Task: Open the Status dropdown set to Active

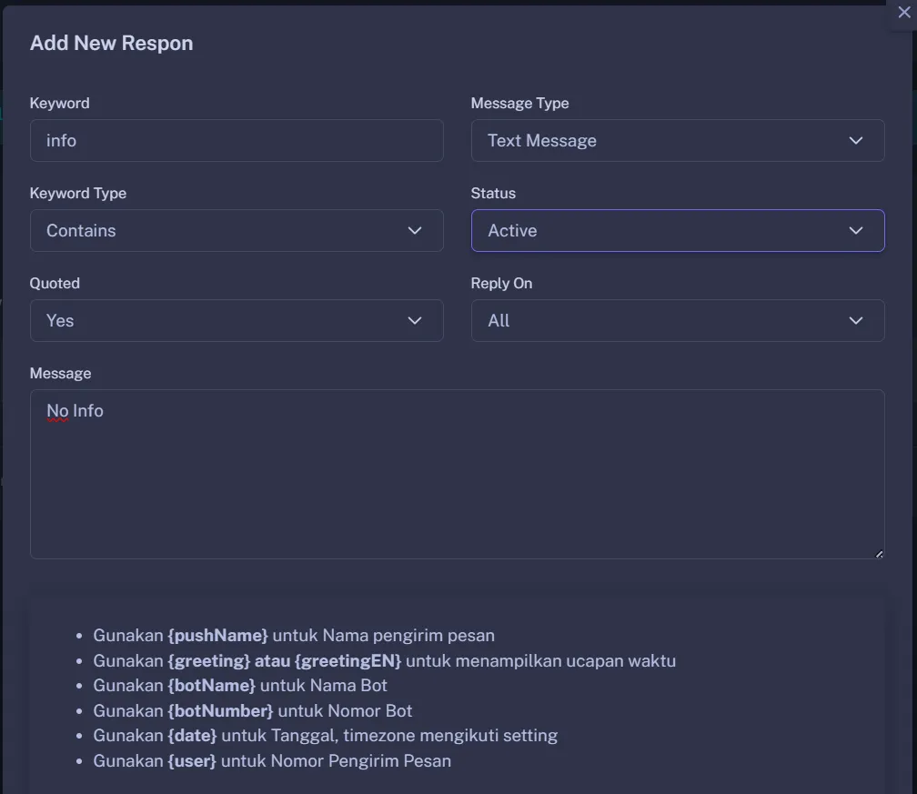Action: coord(677,231)
